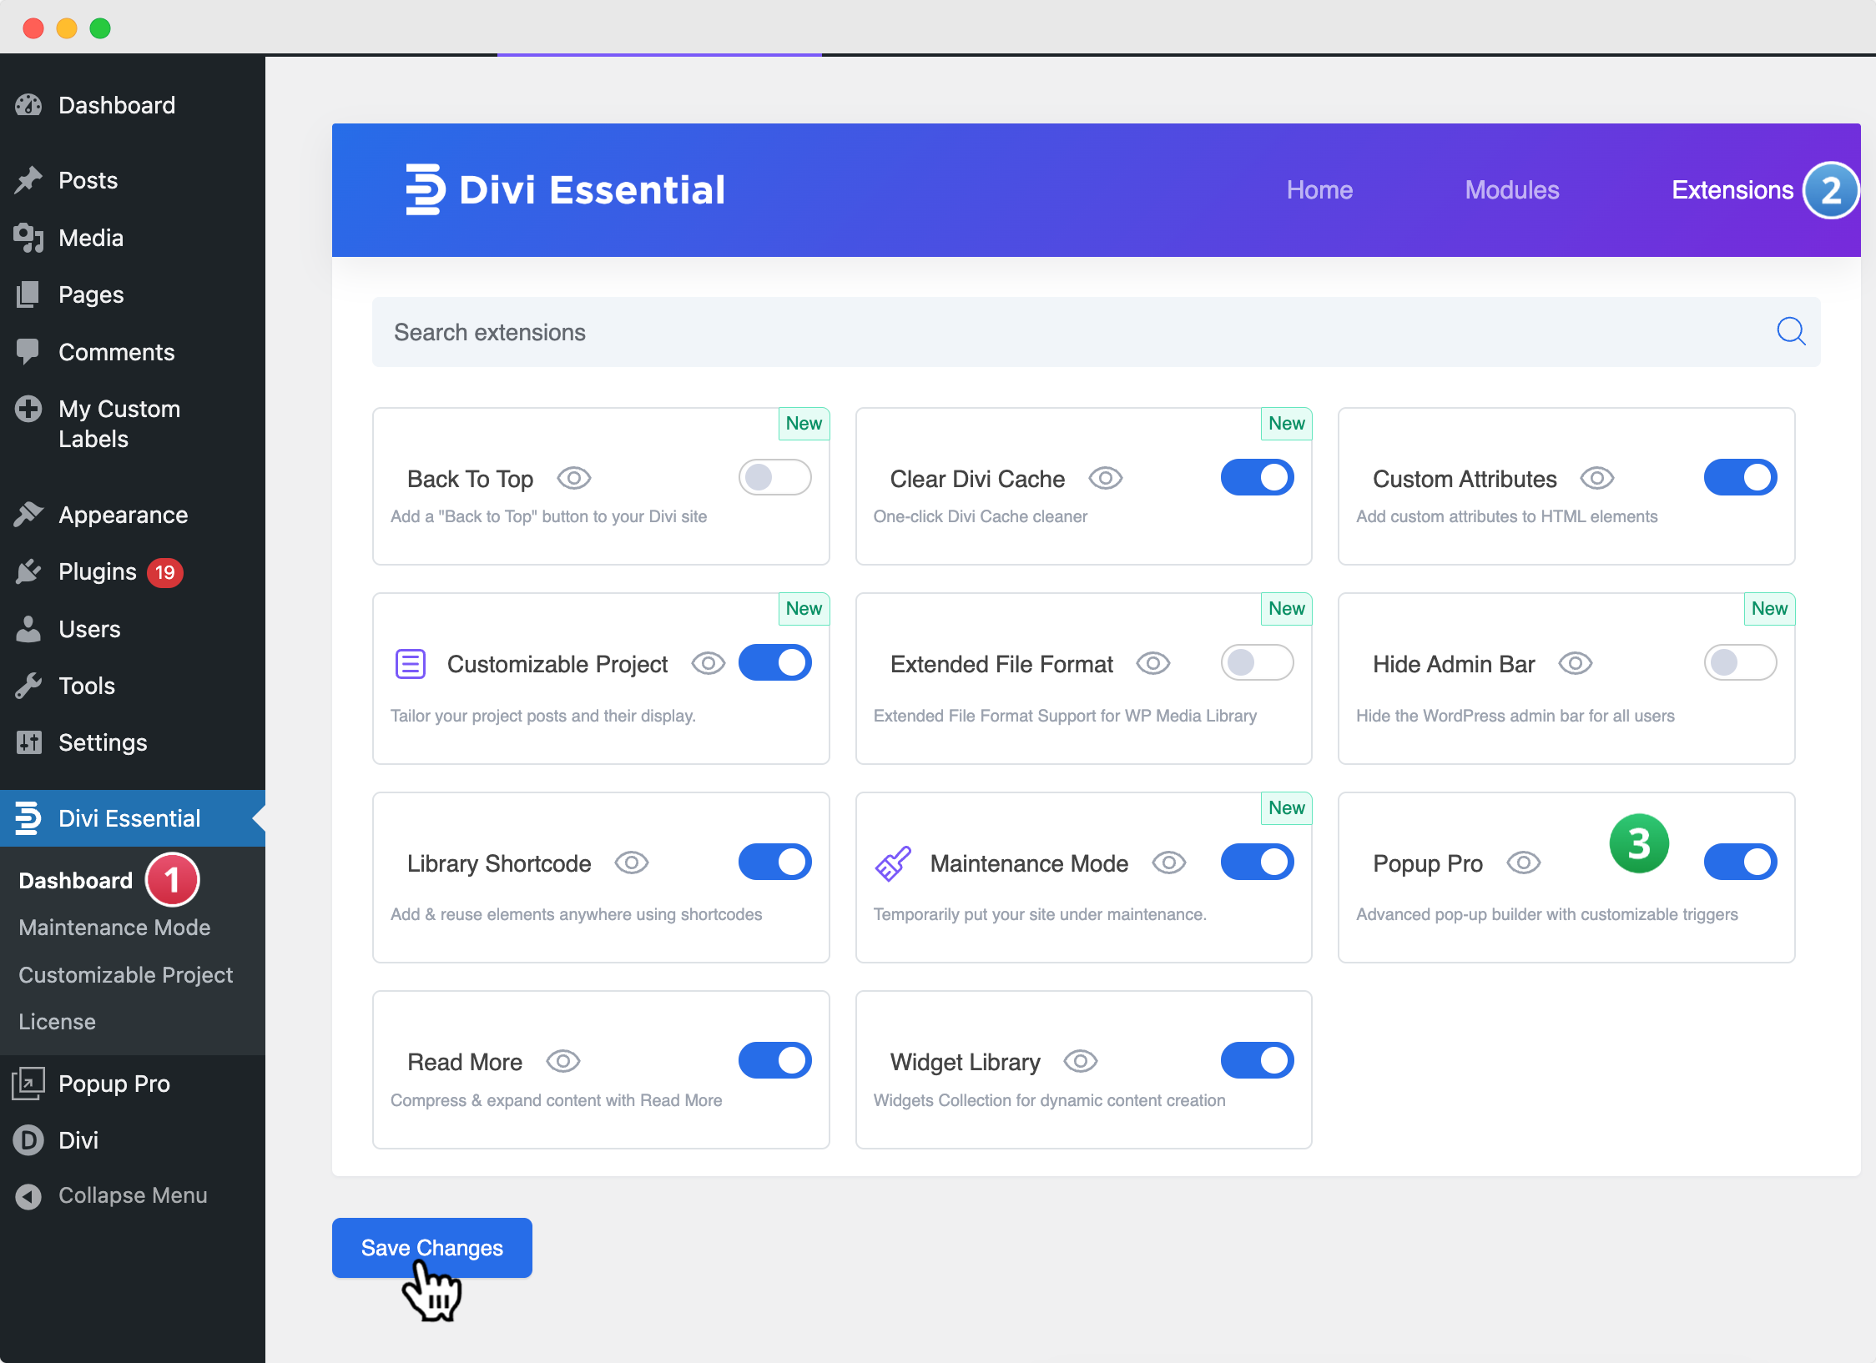
Task: Disable the Maintenance Mode toggle
Action: tap(1258, 862)
